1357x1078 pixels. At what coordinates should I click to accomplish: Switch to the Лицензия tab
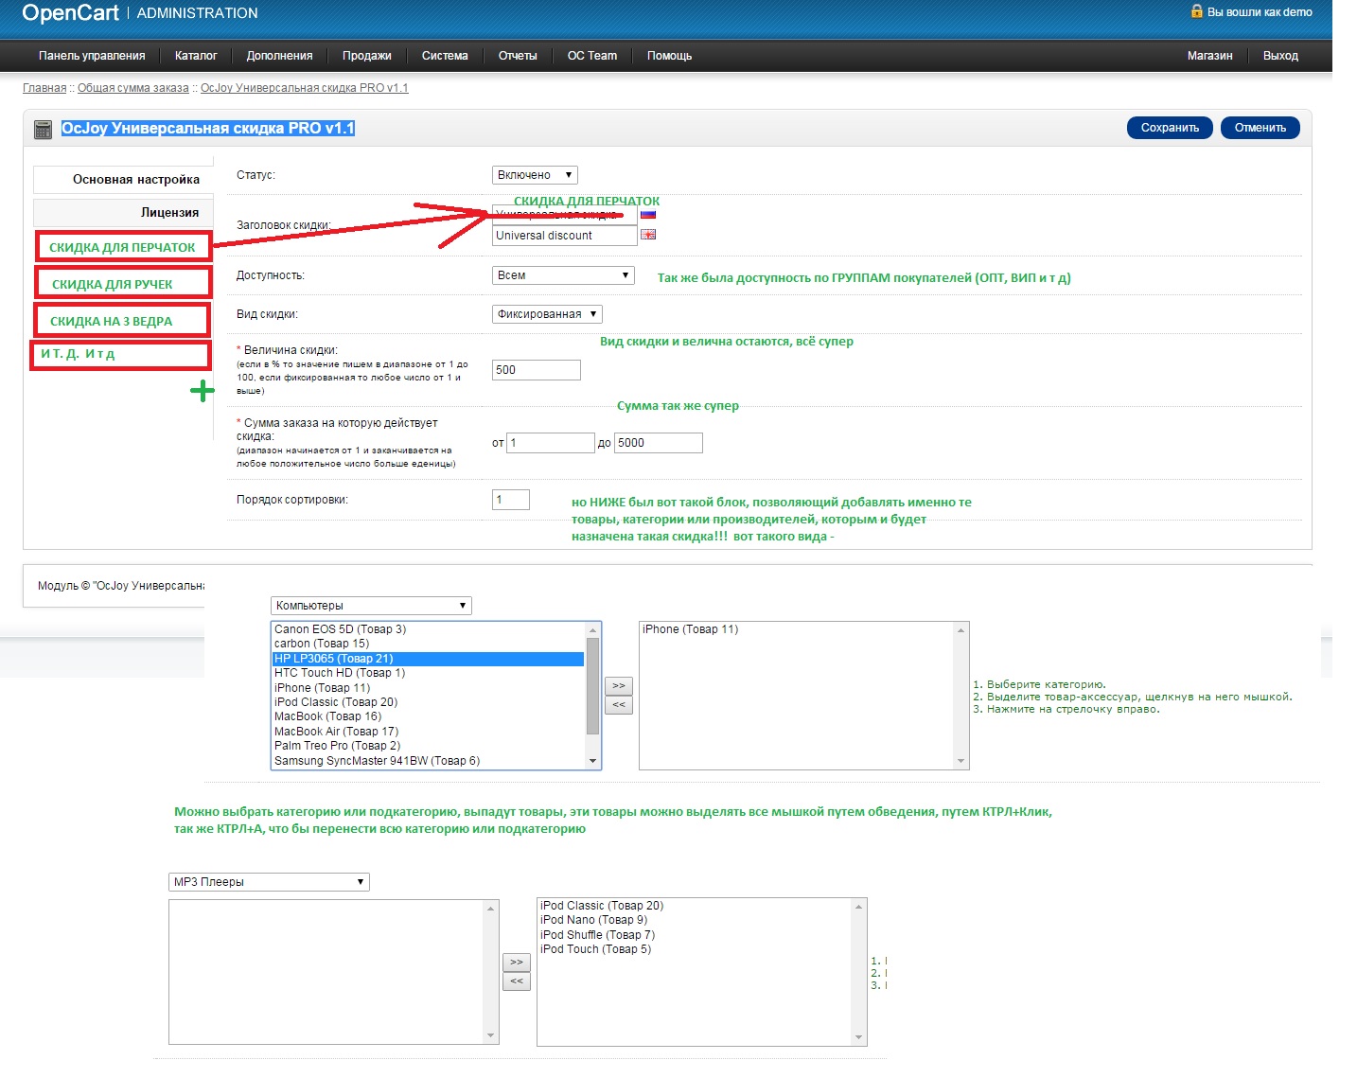[x=123, y=213]
